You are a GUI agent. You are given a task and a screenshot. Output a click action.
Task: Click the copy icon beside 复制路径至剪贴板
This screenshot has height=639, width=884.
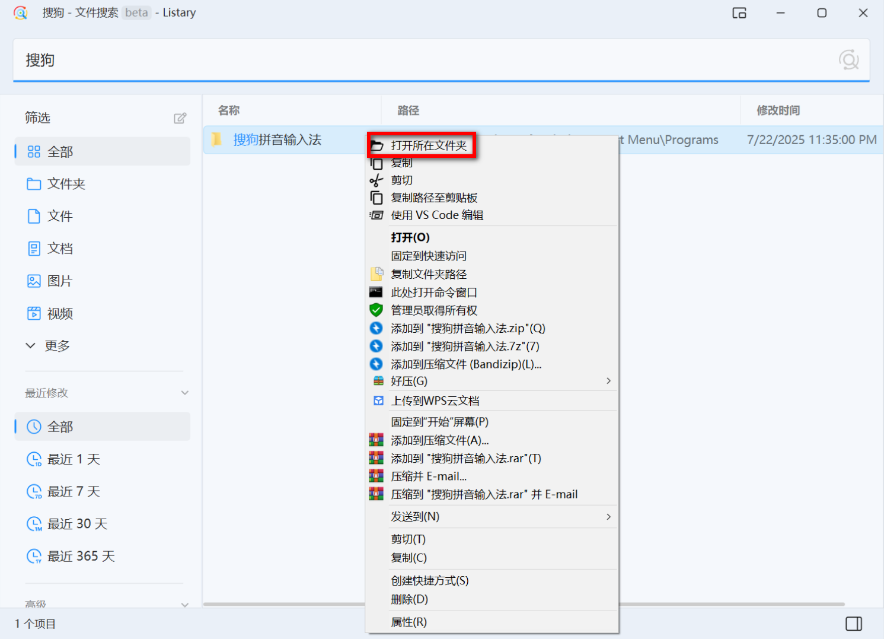point(376,198)
